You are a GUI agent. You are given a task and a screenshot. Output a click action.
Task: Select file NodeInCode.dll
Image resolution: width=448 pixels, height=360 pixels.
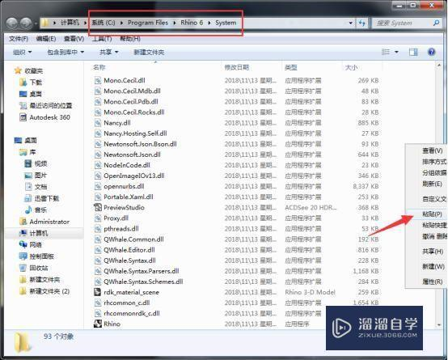click(127, 165)
